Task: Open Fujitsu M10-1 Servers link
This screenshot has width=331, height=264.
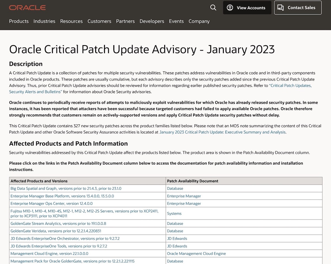Action: [84, 213]
